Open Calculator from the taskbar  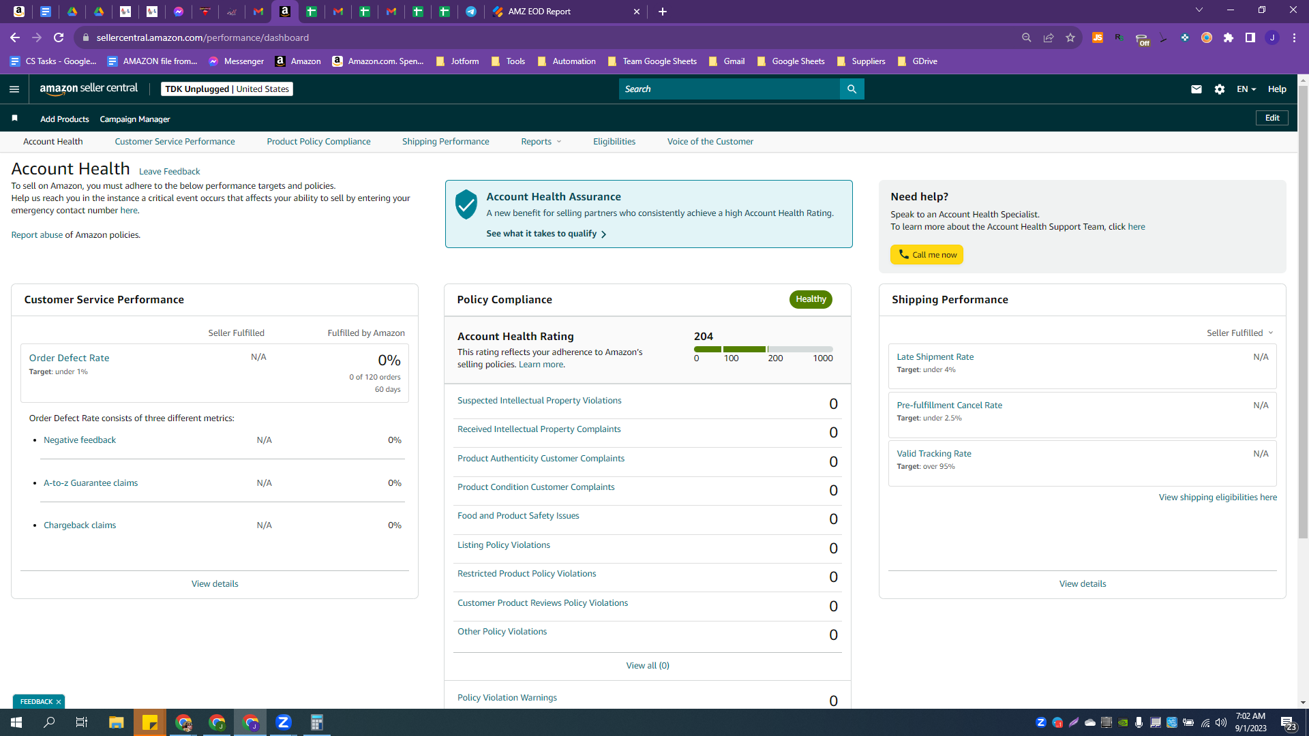click(x=316, y=722)
